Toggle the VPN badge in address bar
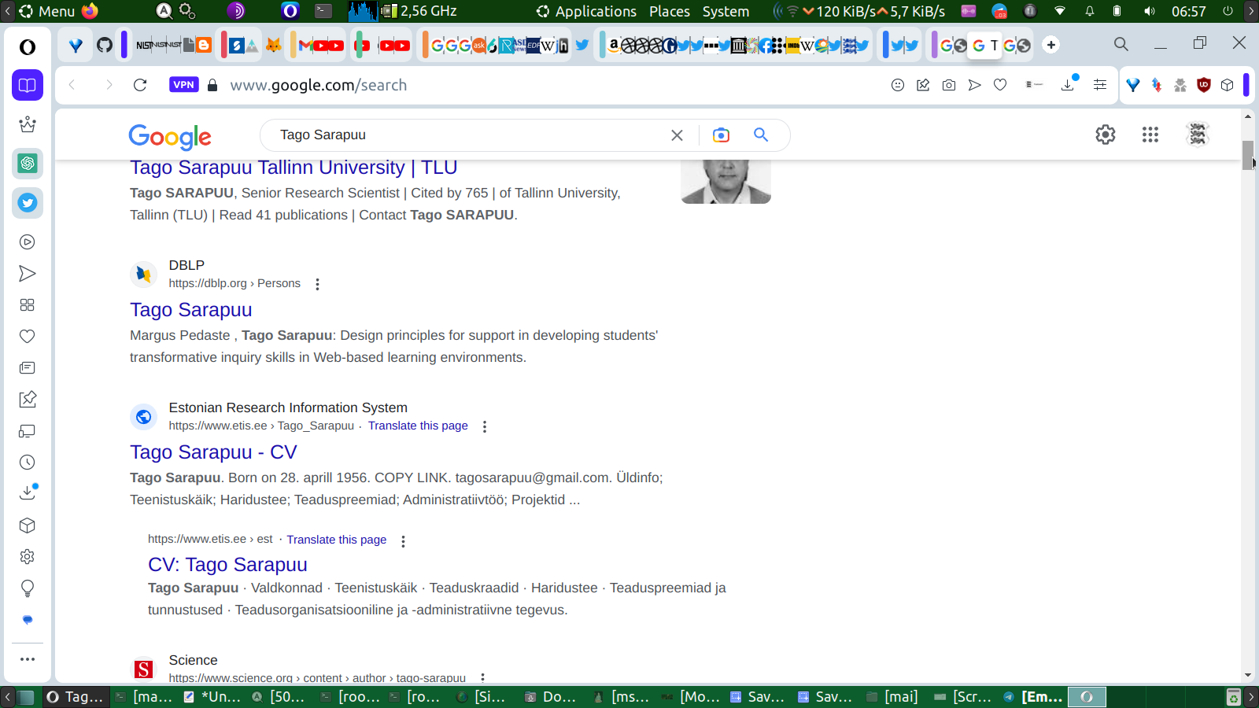The image size is (1259, 708). 183,85
